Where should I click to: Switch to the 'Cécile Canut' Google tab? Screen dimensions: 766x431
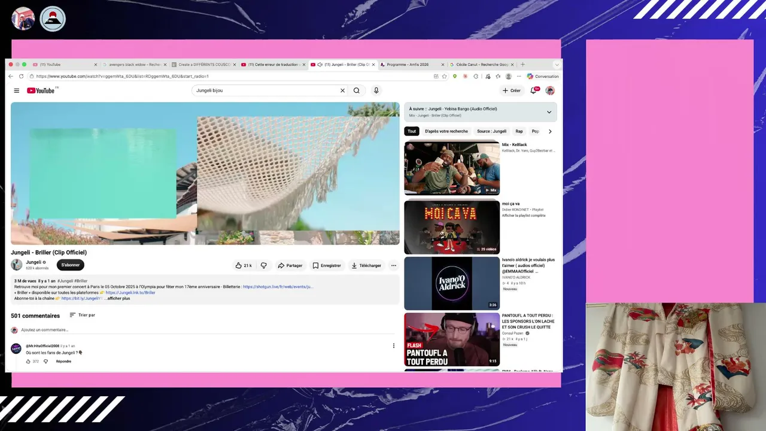(x=482, y=64)
